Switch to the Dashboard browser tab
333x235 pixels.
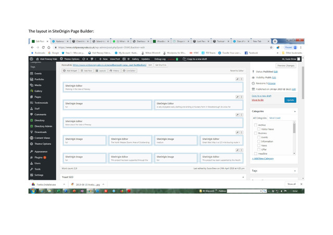[x=141, y=42]
